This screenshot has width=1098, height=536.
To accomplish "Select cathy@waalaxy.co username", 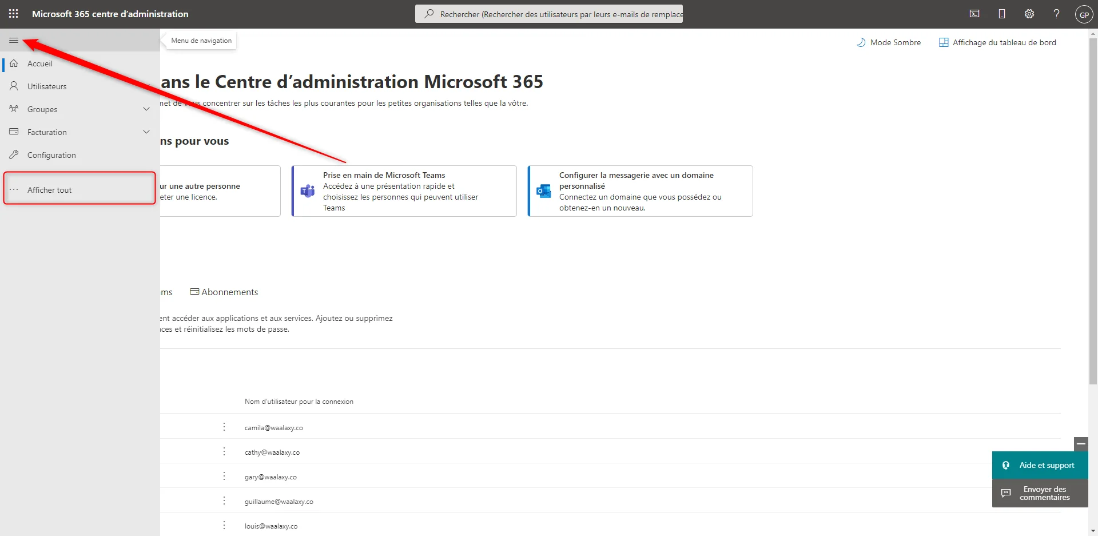I will click(272, 452).
